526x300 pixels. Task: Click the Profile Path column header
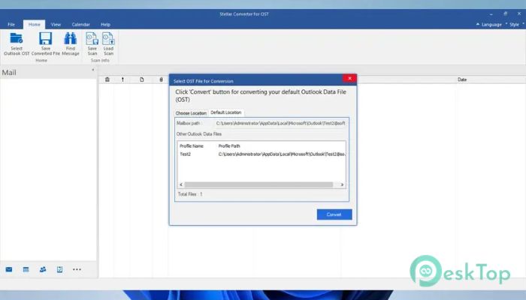(229, 146)
